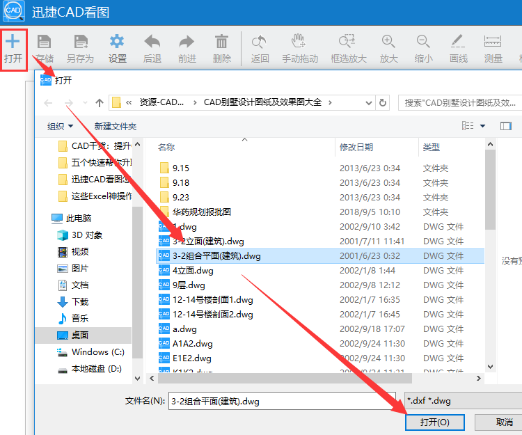Expand the hidden path chevron in address bar
Viewport: 522px width, 435px height.
[129, 102]
